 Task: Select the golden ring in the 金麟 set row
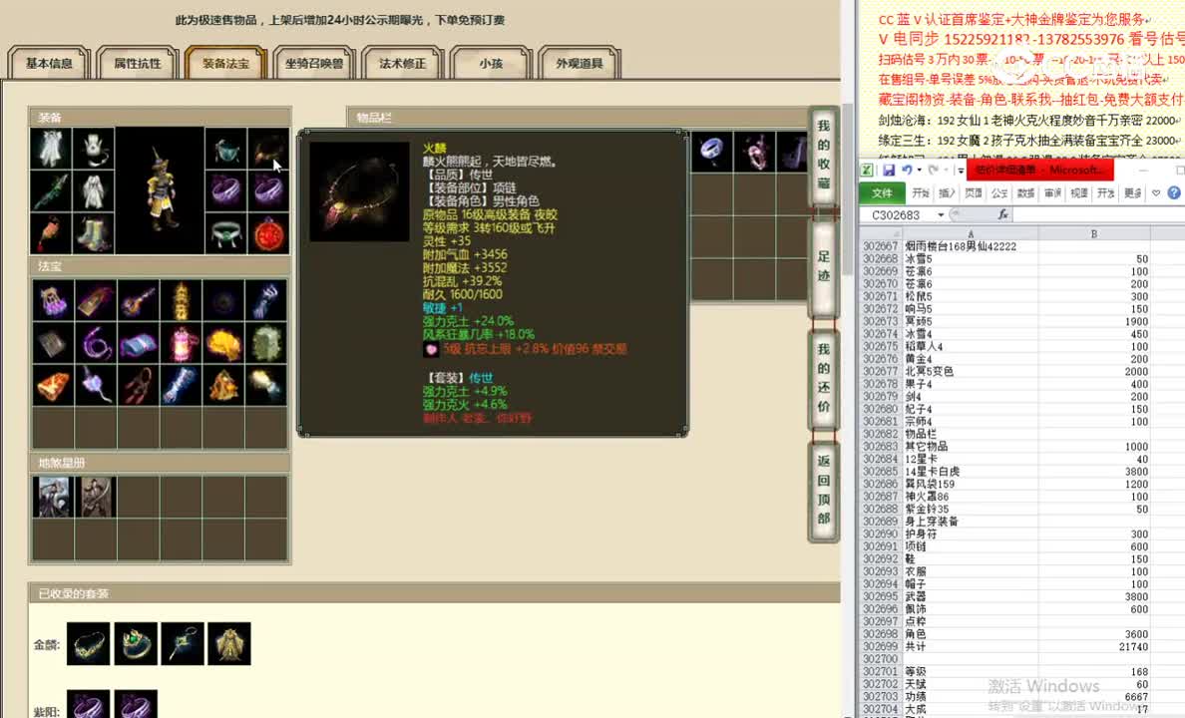136,643
